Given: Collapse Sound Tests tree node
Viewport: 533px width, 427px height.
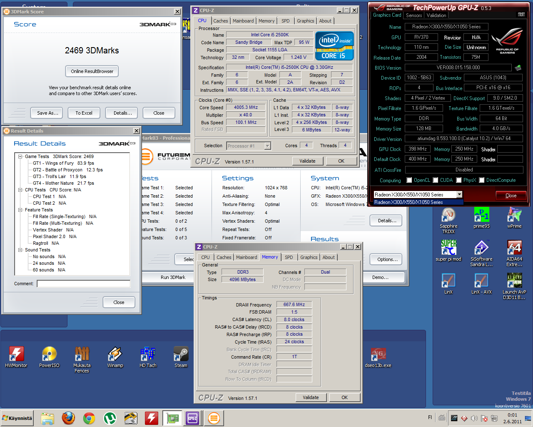Looking at the screenshot, I should [x=20, y=250].
